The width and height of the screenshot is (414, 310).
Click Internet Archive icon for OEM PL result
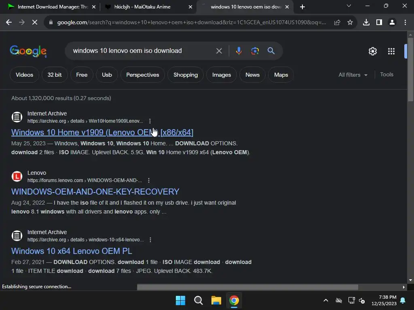(x=17, y=236)
